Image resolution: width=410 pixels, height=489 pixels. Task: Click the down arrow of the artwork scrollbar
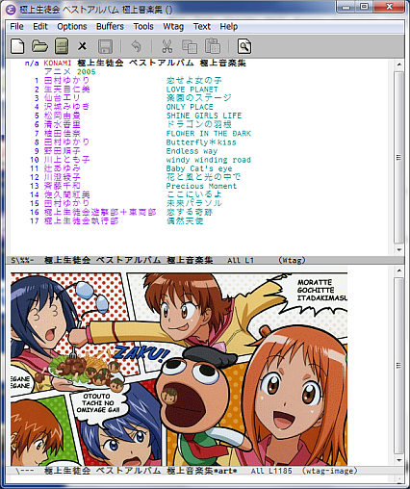tap(398, 460)
